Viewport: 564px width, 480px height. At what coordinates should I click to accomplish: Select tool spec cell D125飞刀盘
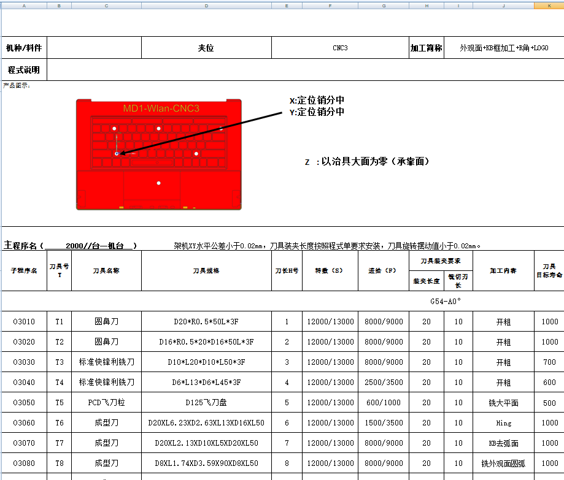(x=206, y=402)
